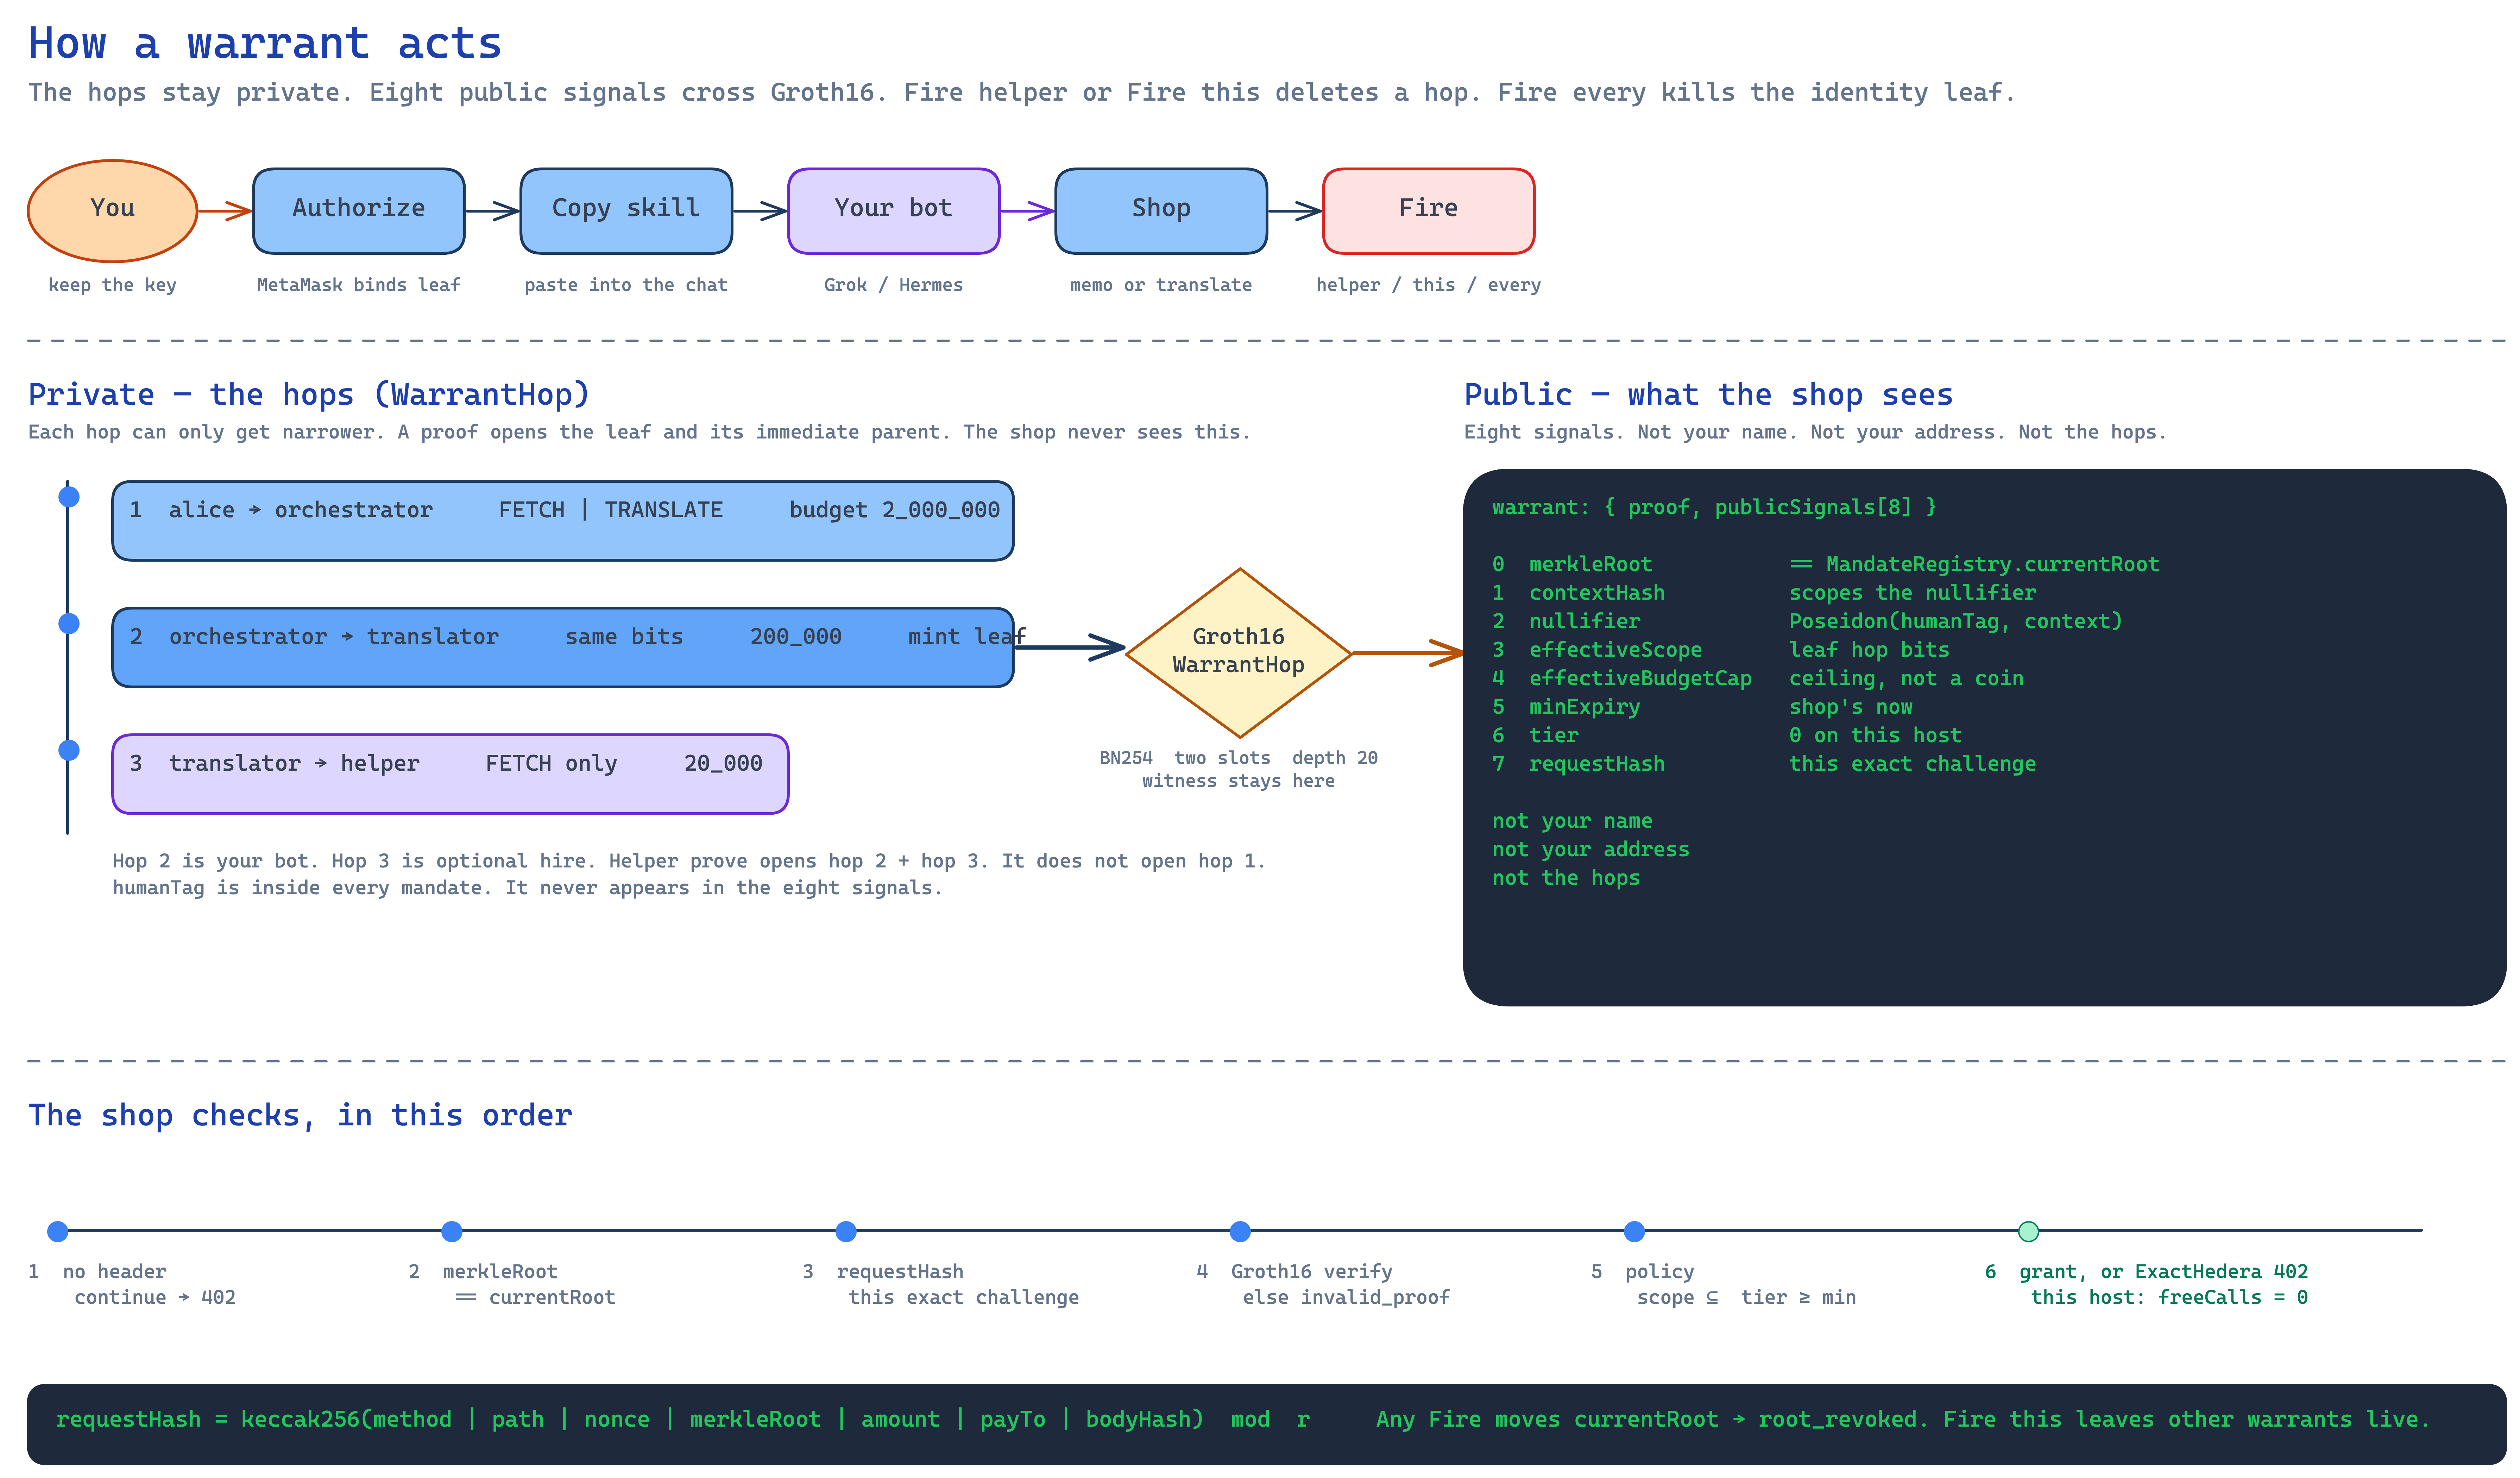
Task: Click "BN254 two slots depth 20" caption
Action: pos(1239,758)
